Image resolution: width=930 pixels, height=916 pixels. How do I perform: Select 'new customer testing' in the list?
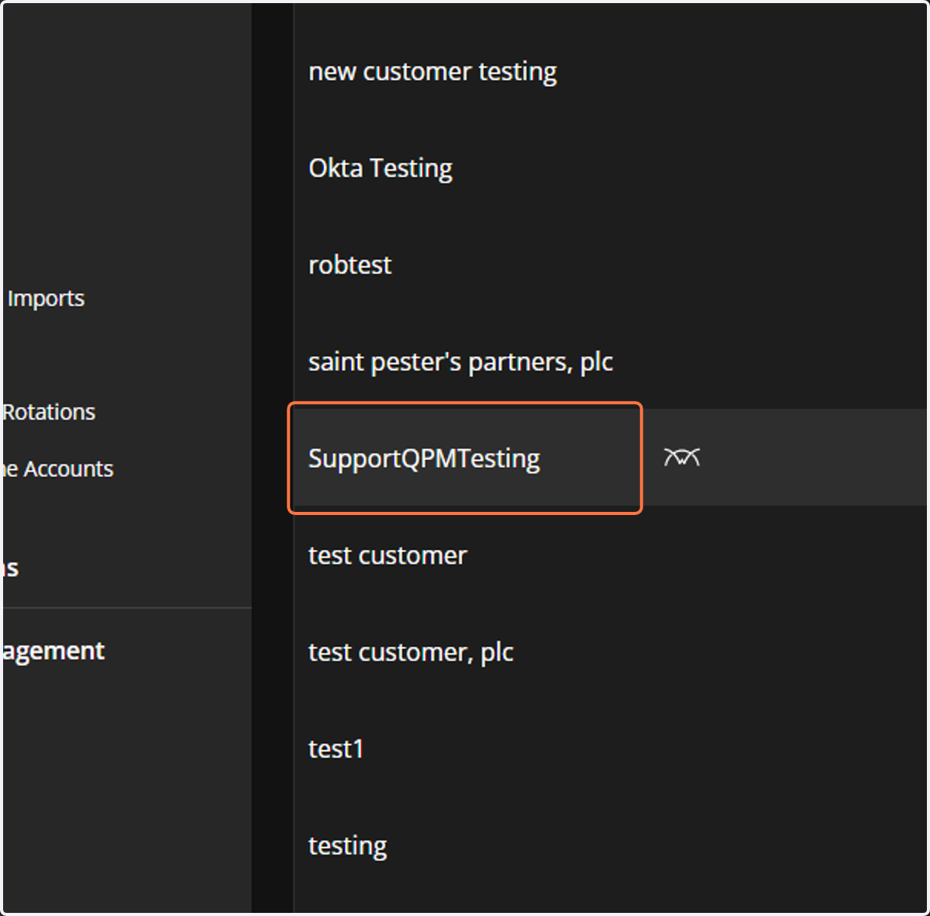coord(611,71)
